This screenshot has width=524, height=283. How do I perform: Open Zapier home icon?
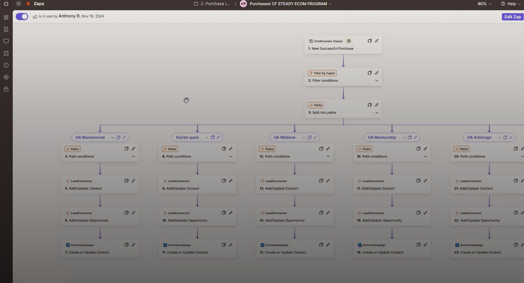point(6,4)
